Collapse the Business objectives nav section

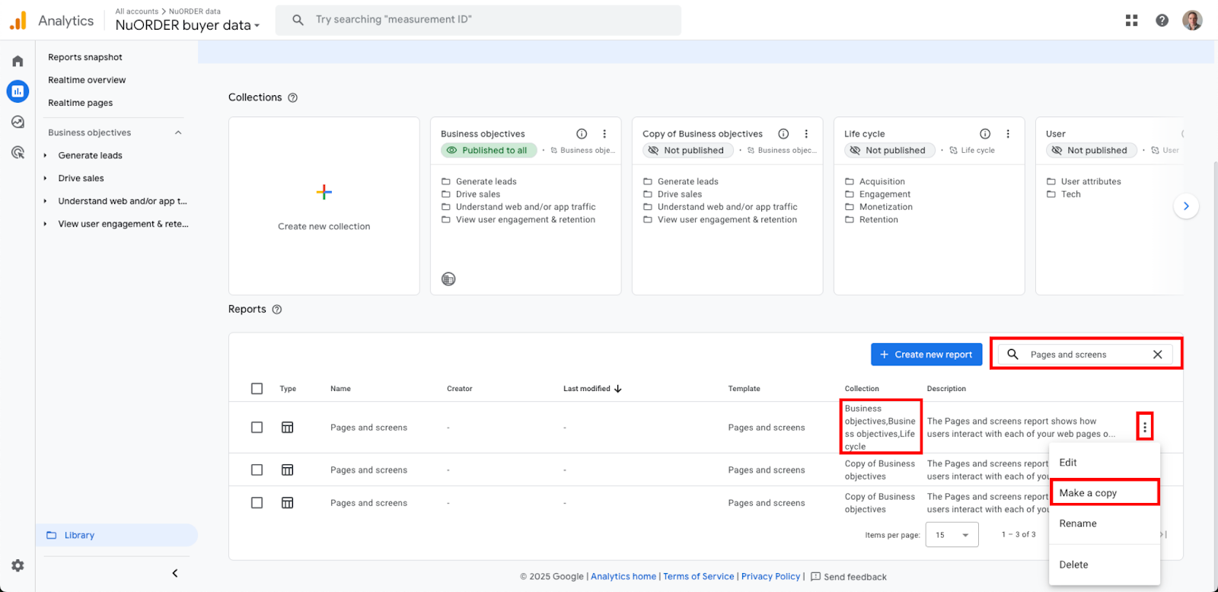178,132
